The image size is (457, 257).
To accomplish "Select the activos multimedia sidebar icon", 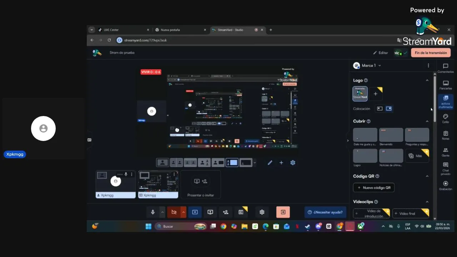I will coord(446,102).
